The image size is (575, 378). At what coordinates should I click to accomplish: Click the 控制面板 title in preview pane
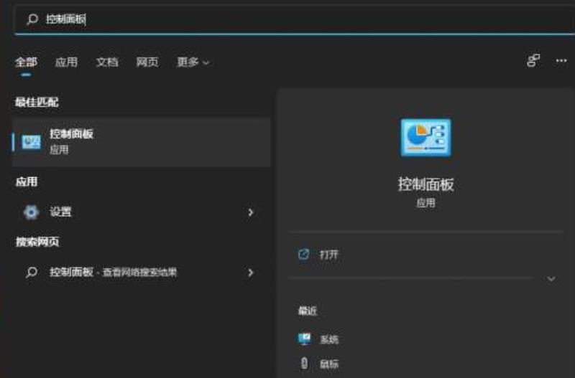pyautogui.click(x=425, y=184)
